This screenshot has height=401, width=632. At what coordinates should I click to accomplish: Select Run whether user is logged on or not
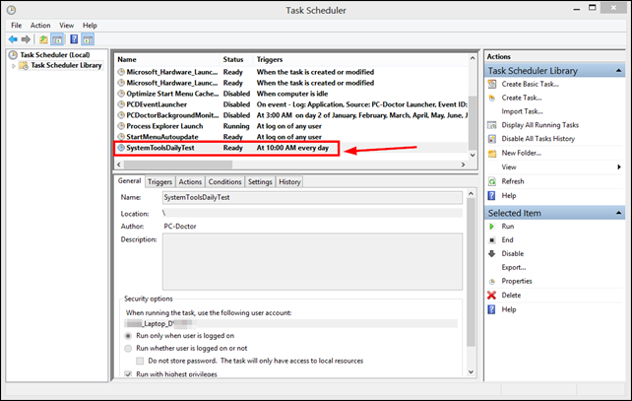click(x=128, y=348)
